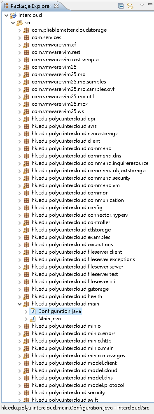Viewport: 154px width, 414px height.
Task: Select the Configuration.java file icon
Action: pyautogui.click(x=33, y=311)
